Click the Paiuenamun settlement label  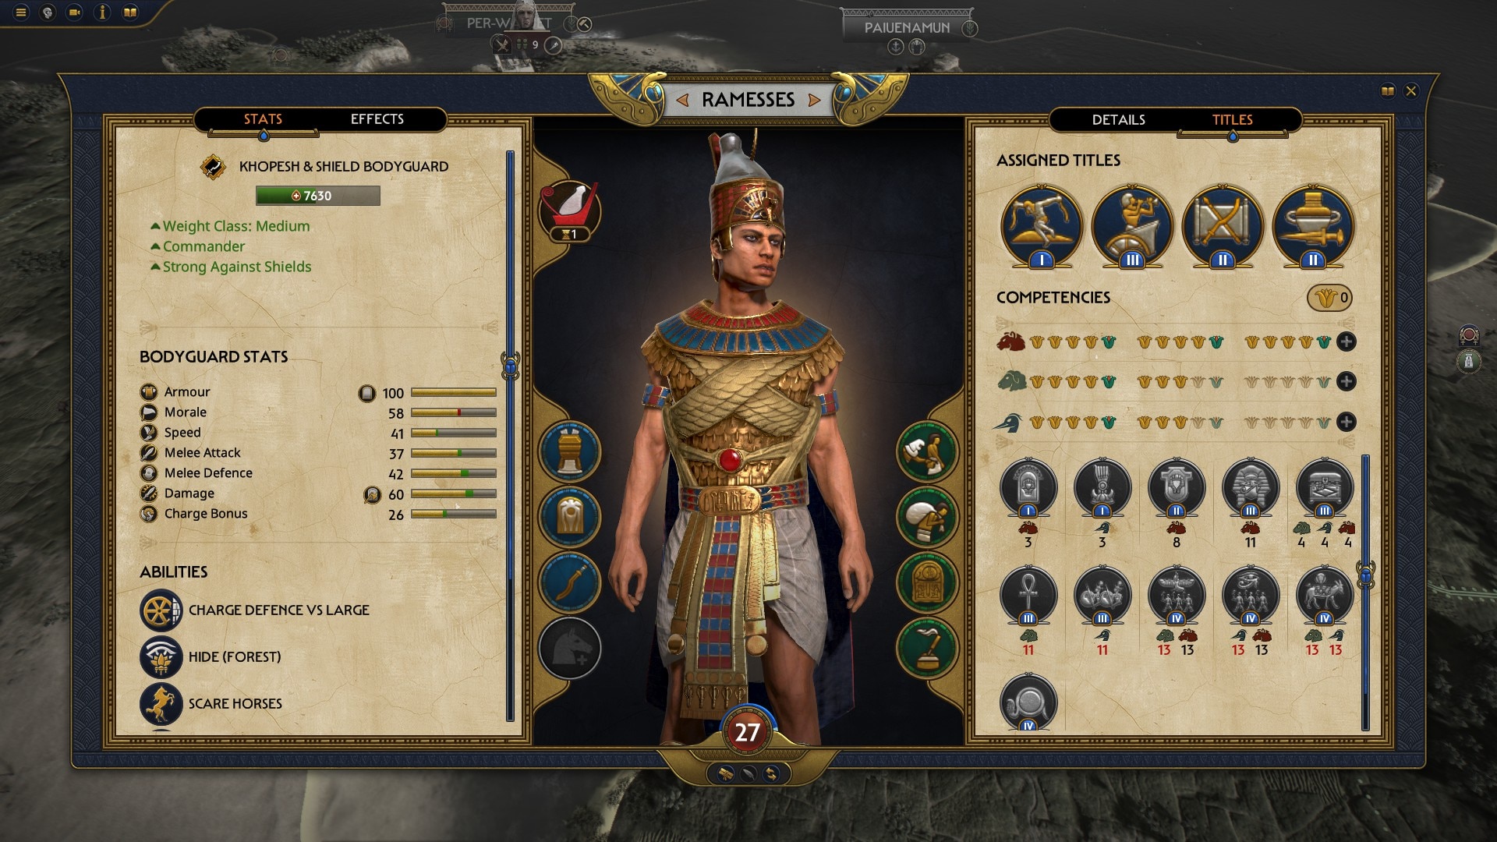click(907, 27)
